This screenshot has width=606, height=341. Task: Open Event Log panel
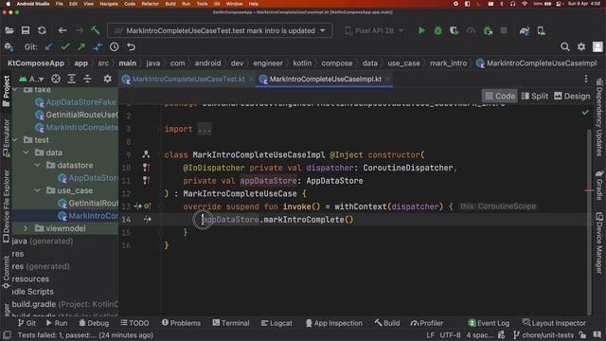[489, 323]
